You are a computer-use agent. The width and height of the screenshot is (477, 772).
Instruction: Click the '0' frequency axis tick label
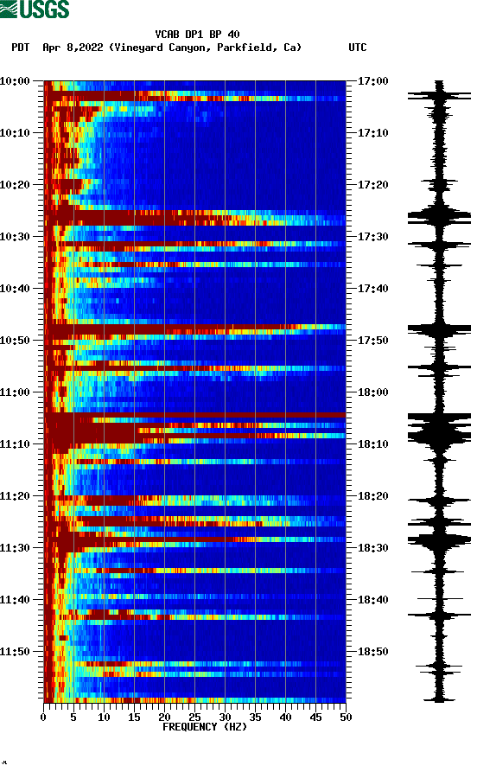tap(43, 718)
